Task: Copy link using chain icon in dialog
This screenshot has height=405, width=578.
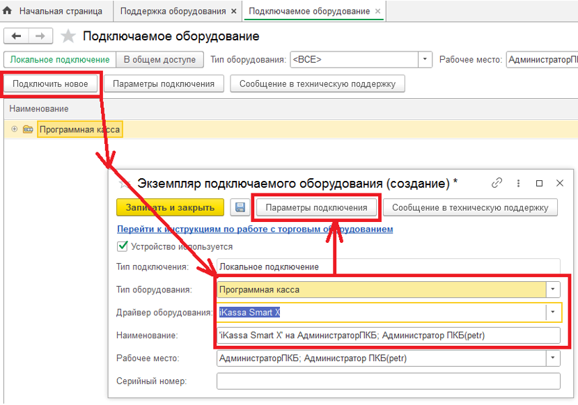Action: point(497,183)
